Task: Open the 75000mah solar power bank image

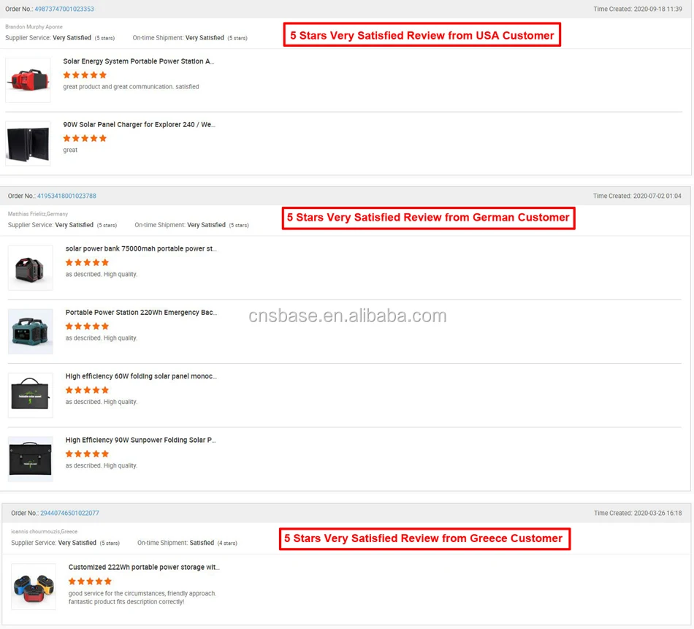Action: pos(31,268)
